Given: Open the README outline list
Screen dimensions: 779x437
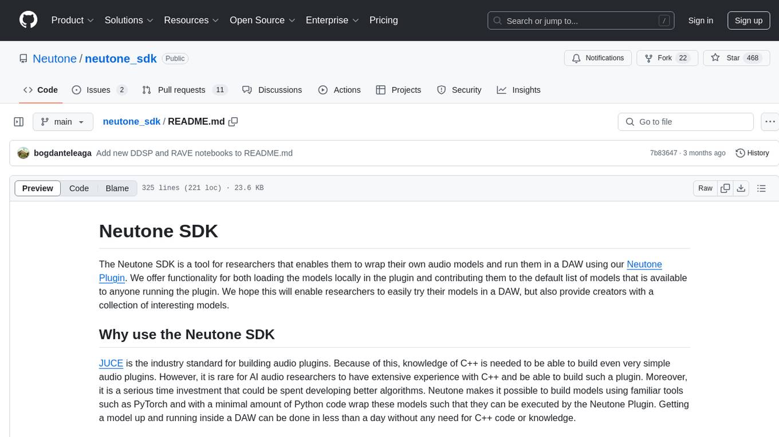Looking at the screenshot, I should click(x=761, y=188).
